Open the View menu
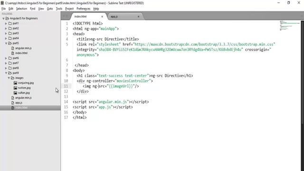The image size is (304, 171). (x=41, y=9)
